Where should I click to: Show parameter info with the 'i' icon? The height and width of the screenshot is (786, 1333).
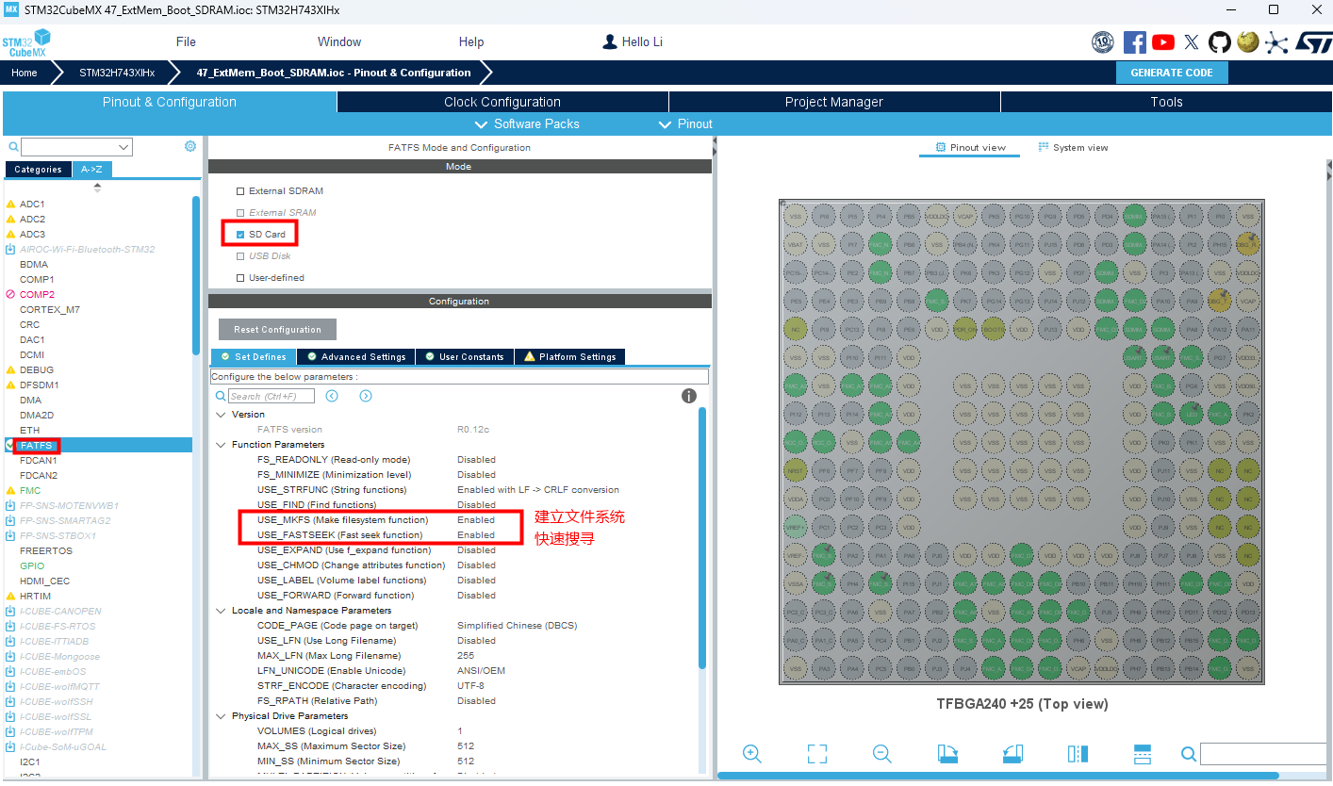tap(689, 396)
